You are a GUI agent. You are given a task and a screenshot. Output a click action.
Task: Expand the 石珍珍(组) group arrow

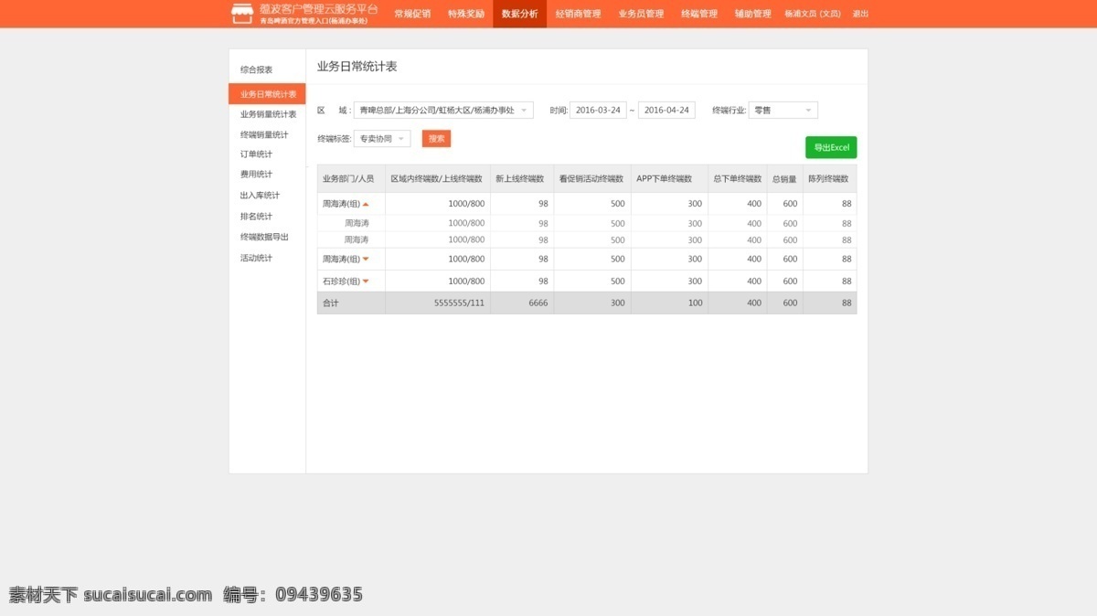tap(366, 281)
